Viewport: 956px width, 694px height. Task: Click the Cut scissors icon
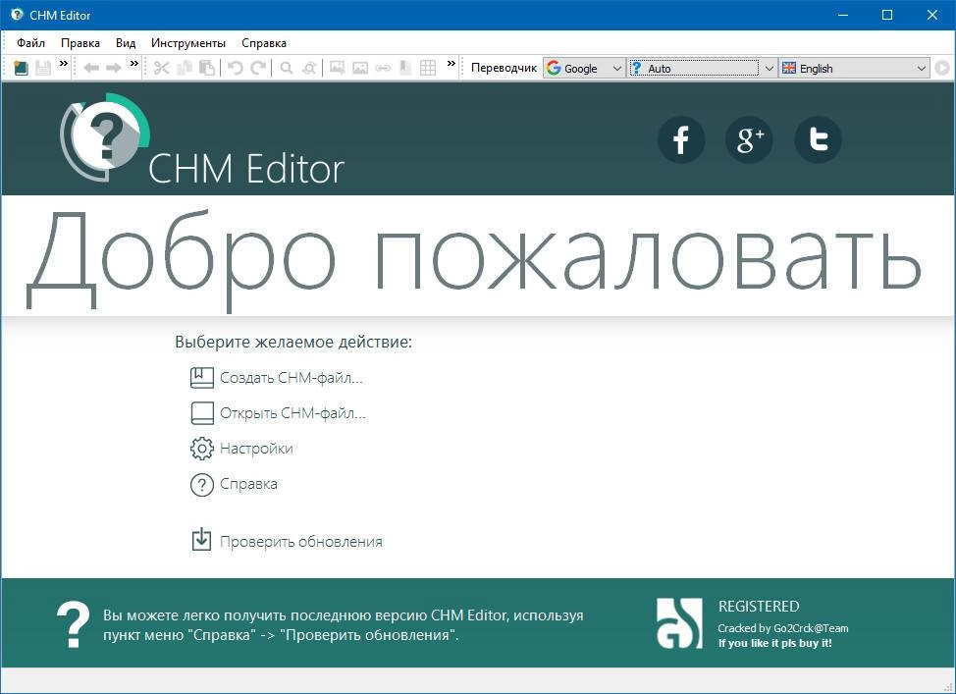162,68
